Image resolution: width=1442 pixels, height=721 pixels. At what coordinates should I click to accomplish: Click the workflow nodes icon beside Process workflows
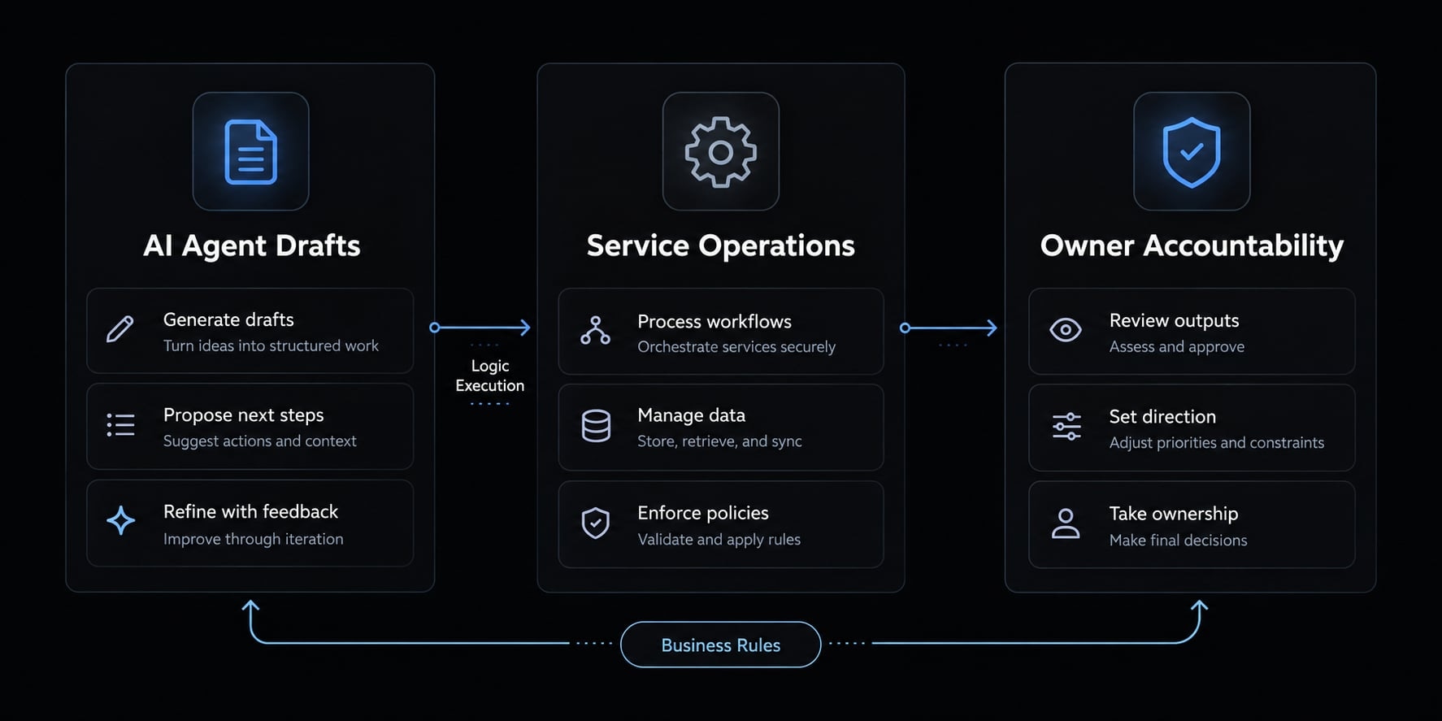(595, 331)
